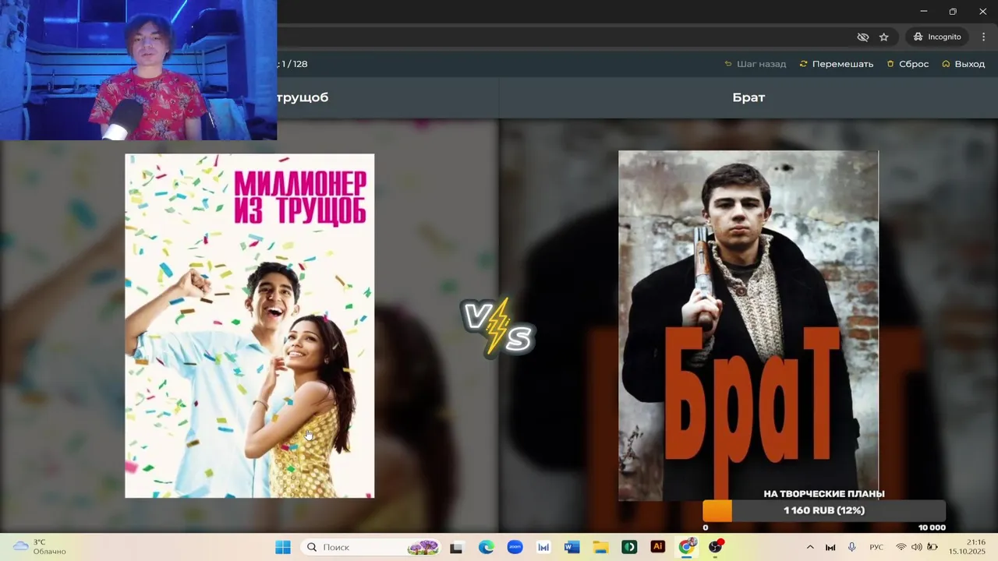This screenshot has height=561, width=998.
Task: Click the third-party cookies blocked eye icon
Action: coord(862,37)
